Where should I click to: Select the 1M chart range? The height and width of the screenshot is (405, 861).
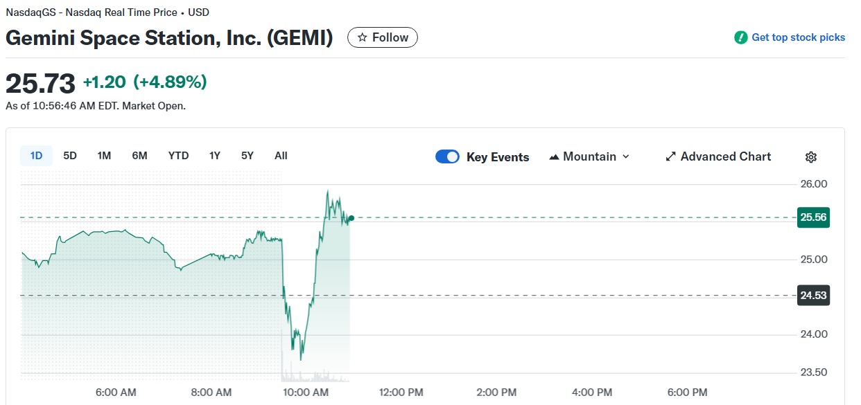tap(104, 156)
